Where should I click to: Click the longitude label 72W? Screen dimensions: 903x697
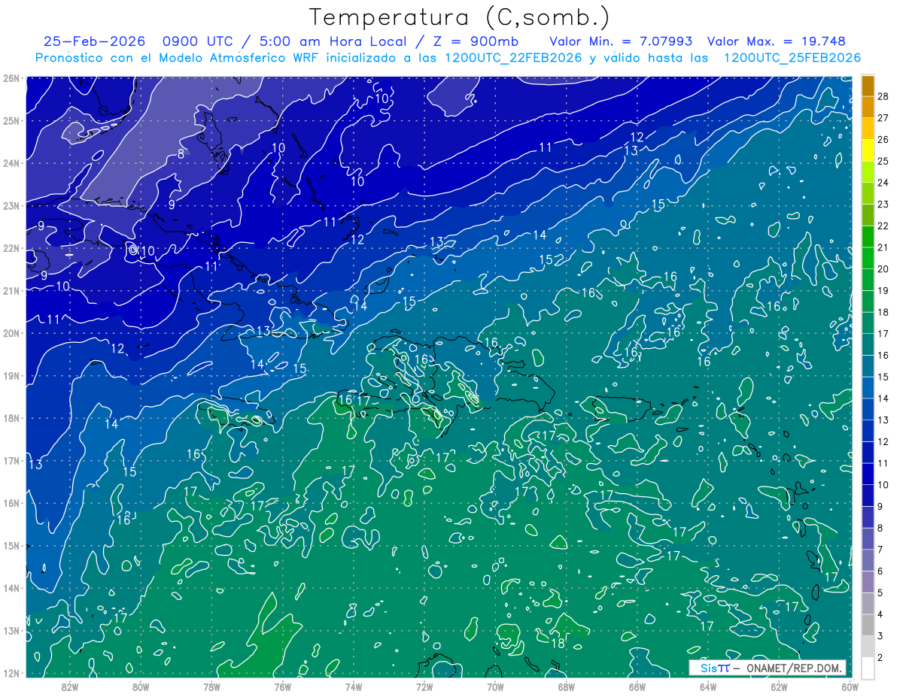coord(424,686)
